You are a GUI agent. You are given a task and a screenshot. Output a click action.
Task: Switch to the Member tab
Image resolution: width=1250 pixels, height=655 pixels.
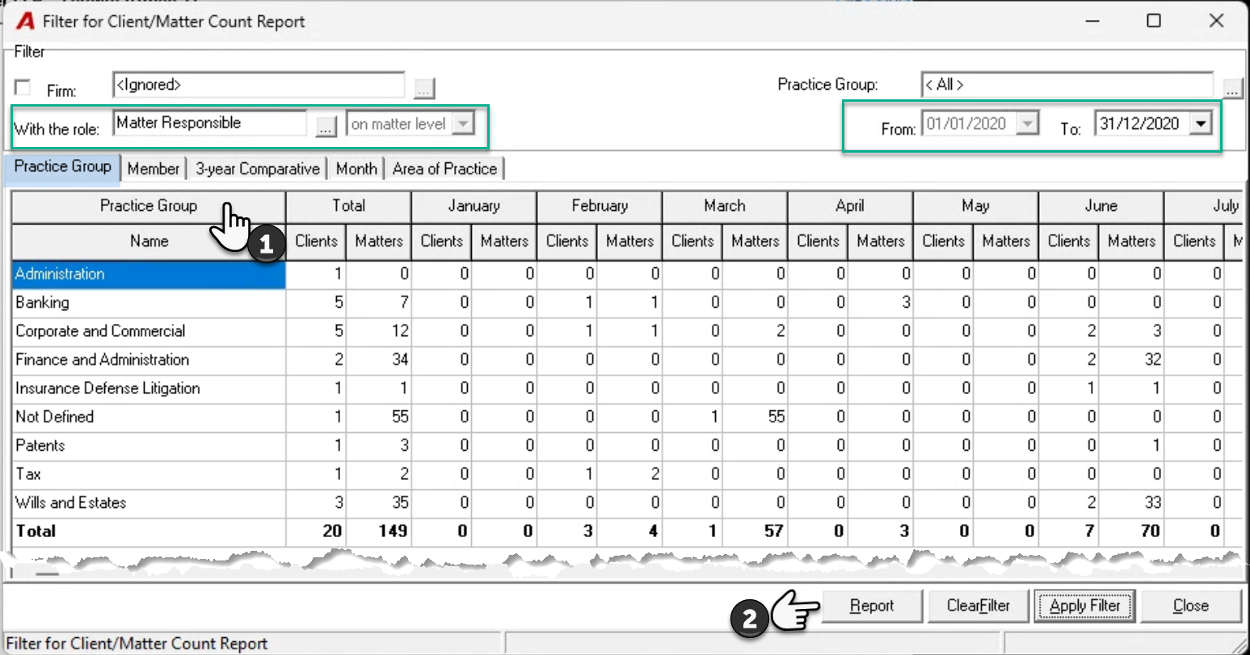[x=154, y=169]
